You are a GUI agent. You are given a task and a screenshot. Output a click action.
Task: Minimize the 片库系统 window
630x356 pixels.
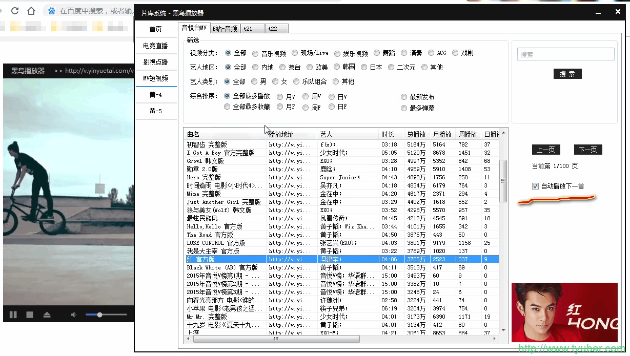(598, 12)
